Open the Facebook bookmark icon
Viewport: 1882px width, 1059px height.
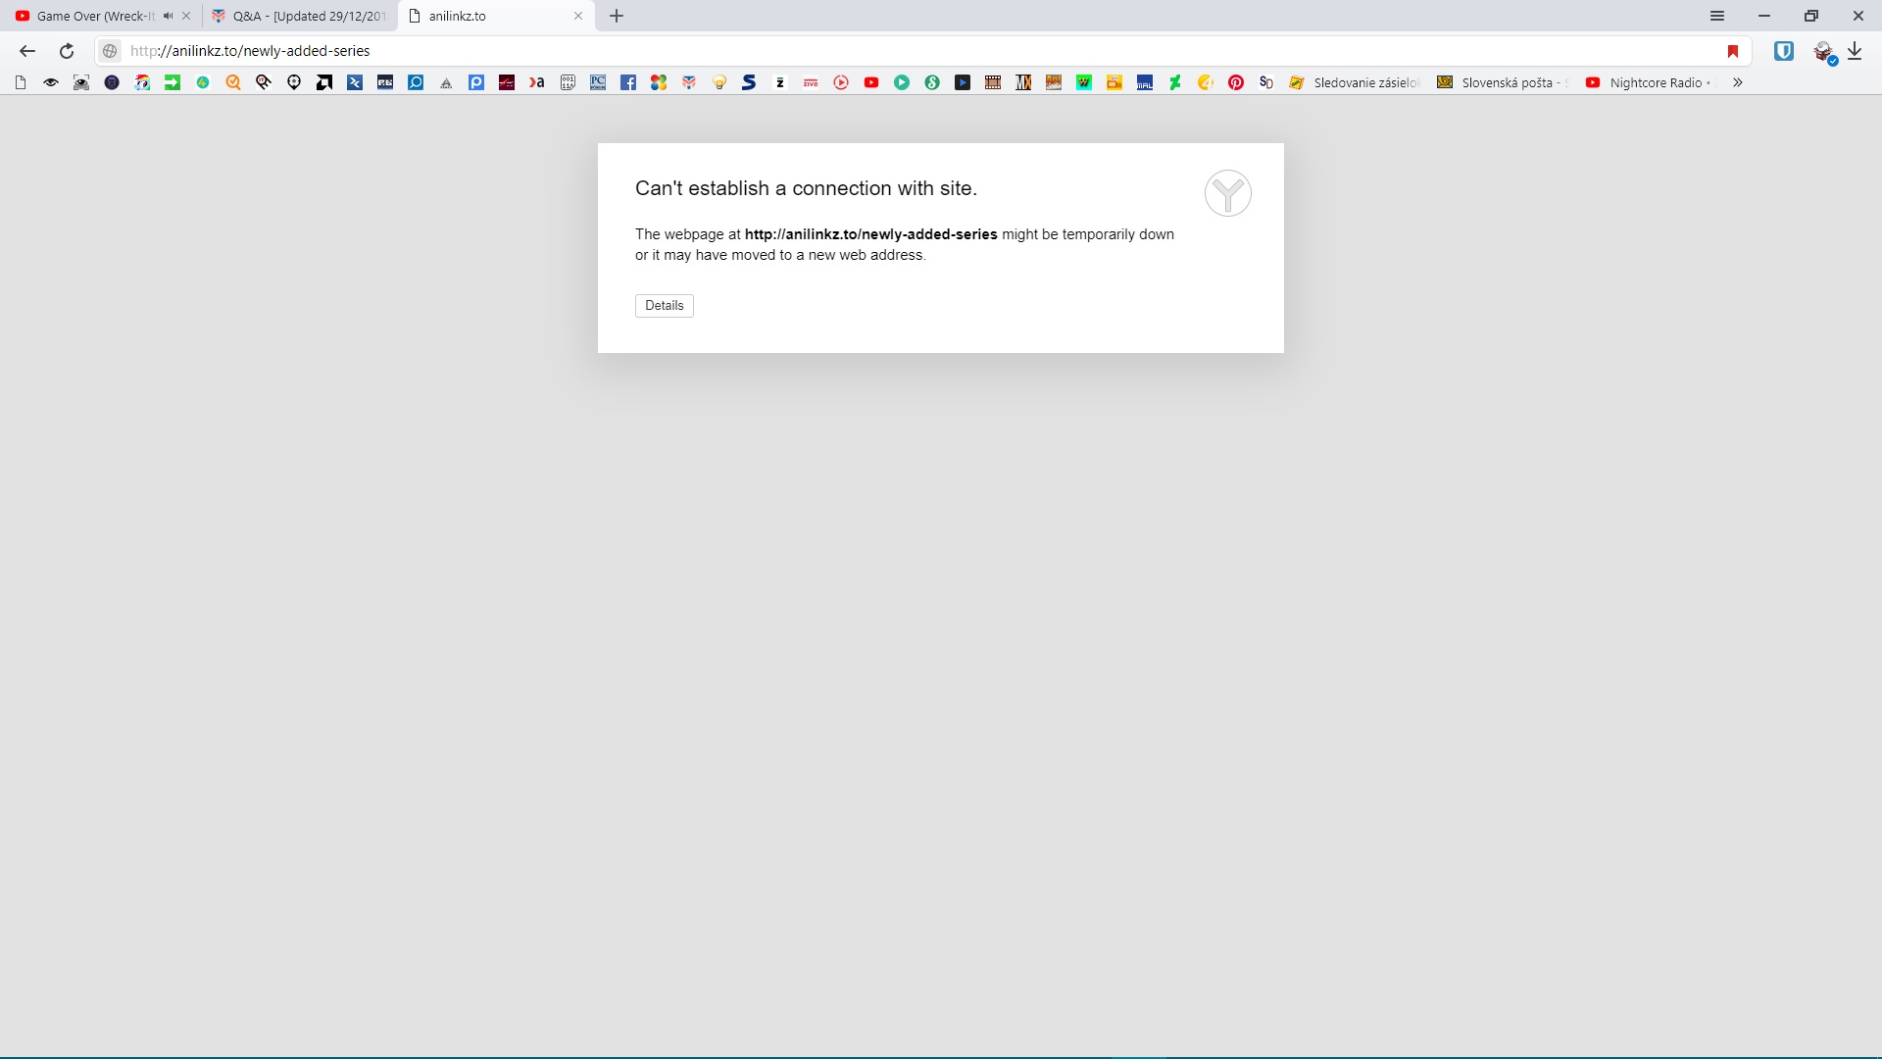628,83
